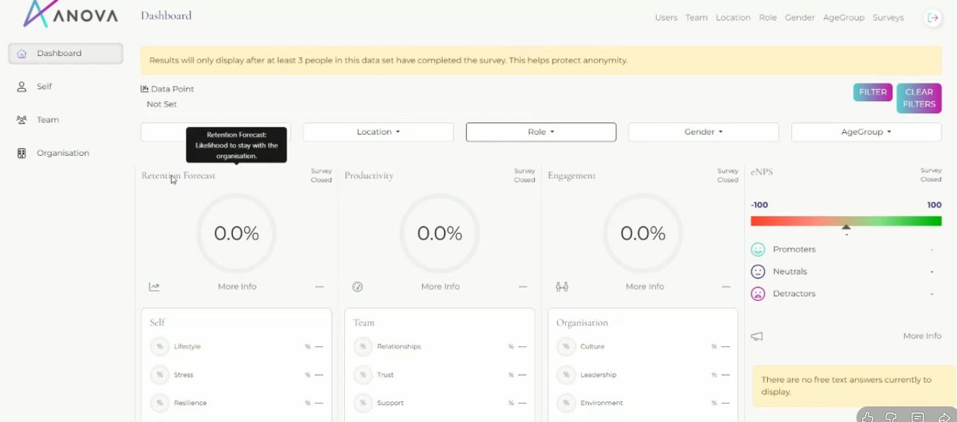Open More Info under Retention Forecast
This screenshot has width=957, height=422.
(x=237, y=287)
